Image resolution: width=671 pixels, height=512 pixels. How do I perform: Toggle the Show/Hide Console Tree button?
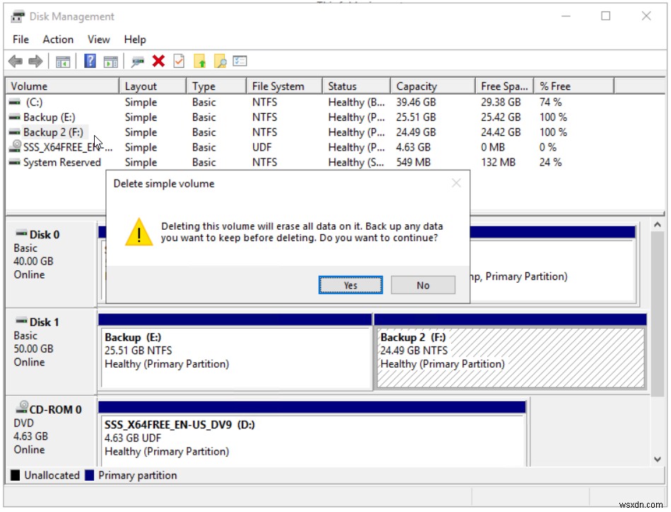[63, 62]
